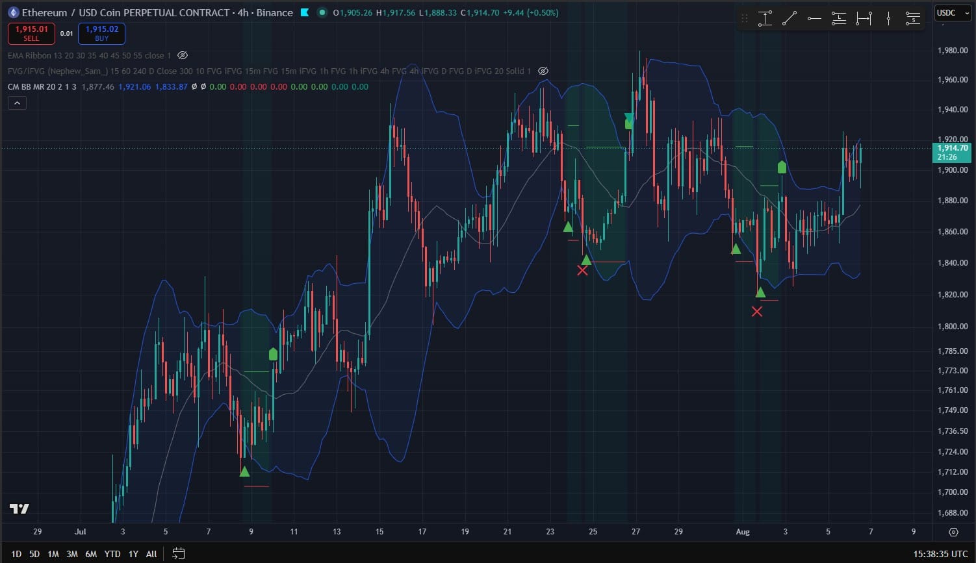Collapse the indicator legend
Screen dimensions: 976x563
coord(17,103)
